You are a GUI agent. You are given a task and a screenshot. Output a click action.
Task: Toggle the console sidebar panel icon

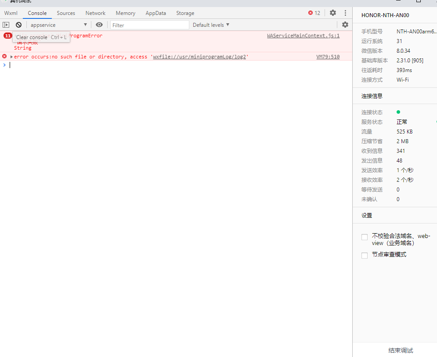pyautogui.click(x=6, y=25)
